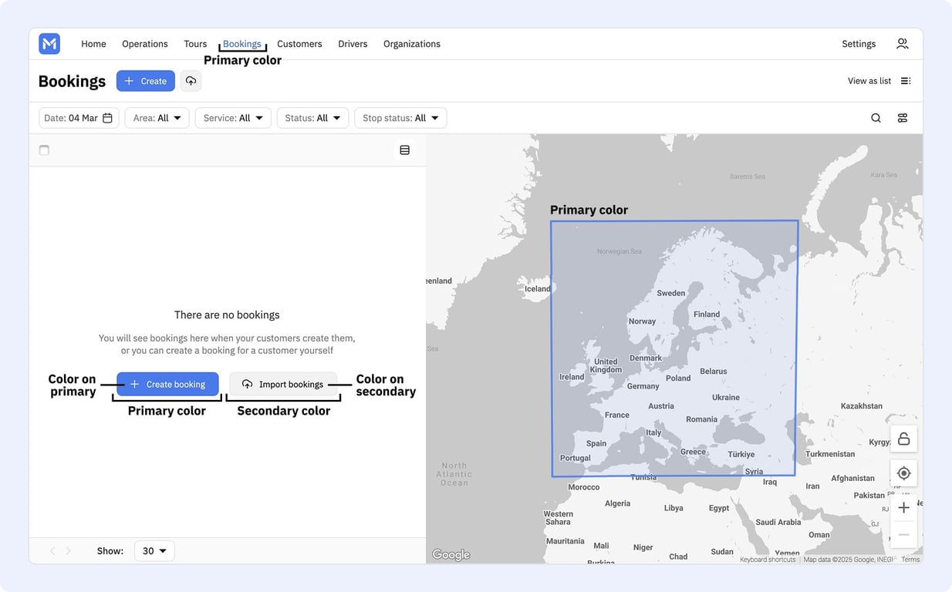Click View as list
This screenshot has width=952, height=592.
coord(869,81)
